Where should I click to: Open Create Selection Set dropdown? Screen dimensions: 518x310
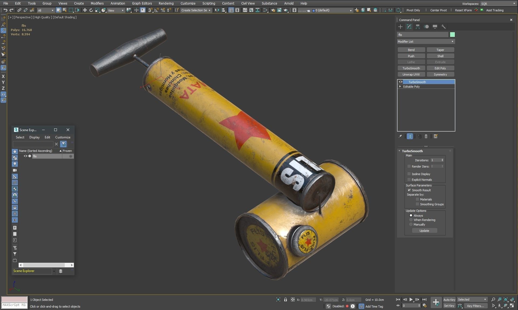[196, 10]
